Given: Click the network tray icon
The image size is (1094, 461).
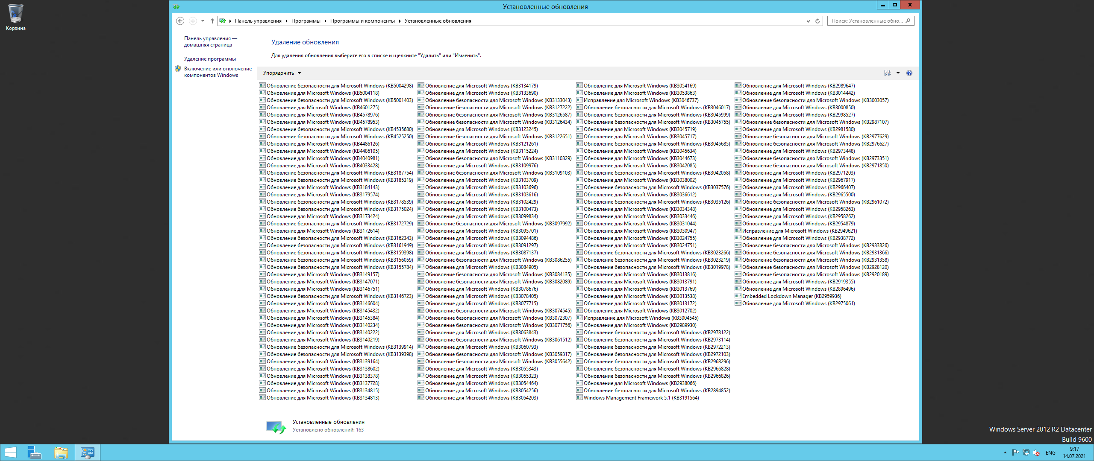Looking at the screenshot, I should [1026, 452].
